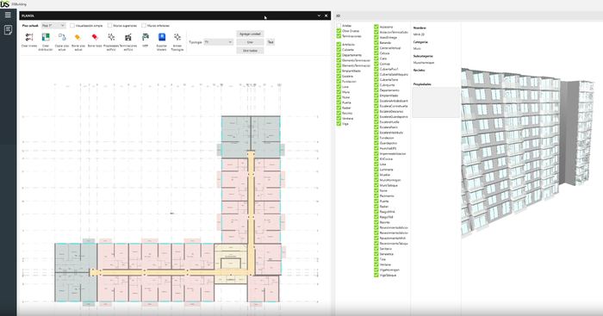This screenshot has height=316, width=603.
Task: Click the MuroHormigon subcategoría value
Action: [424, 63]
